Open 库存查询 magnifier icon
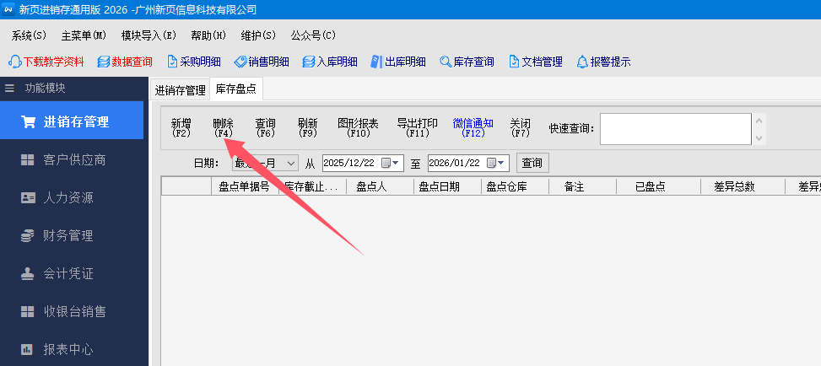The image size is (821, 366). tap(446, 62)
